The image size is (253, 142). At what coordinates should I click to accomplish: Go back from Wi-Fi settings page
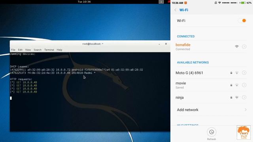tap(176, 10)
